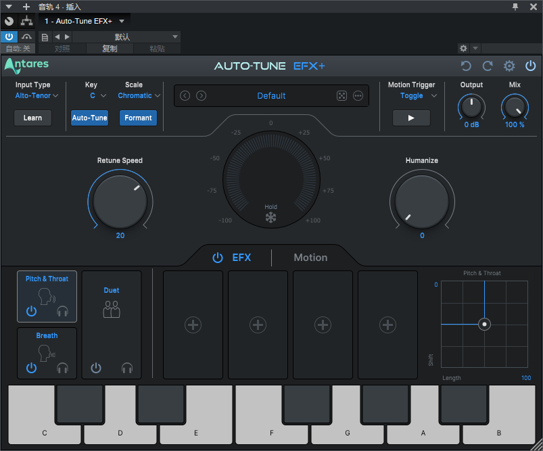Select the Pitch & Throat head icon
This screenshot has height=451, width=543.
(x=47, y=297)
